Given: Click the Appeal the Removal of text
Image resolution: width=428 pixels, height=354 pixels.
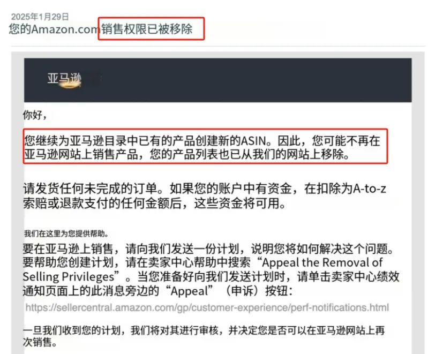Looking at the screenshot, I should click(322, 262).
